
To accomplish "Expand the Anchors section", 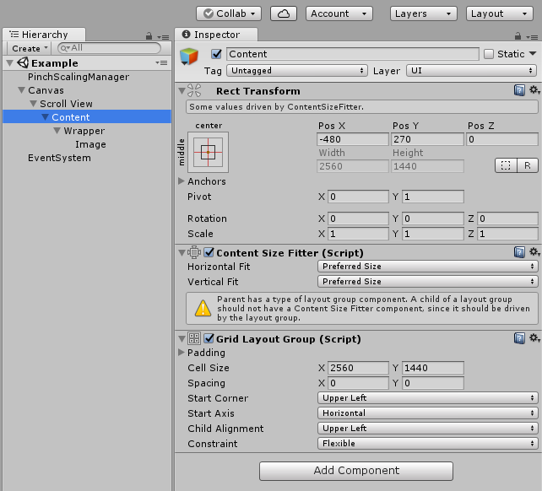I will tap(182, 181).
